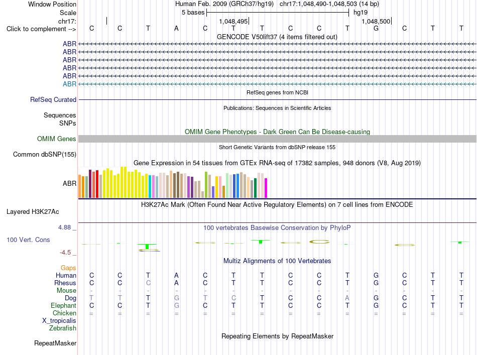Click the magenta bar in GTEx chart
The width and height of the screenshot is (477, 355).
pyautogui.click(x=266, y=188)
